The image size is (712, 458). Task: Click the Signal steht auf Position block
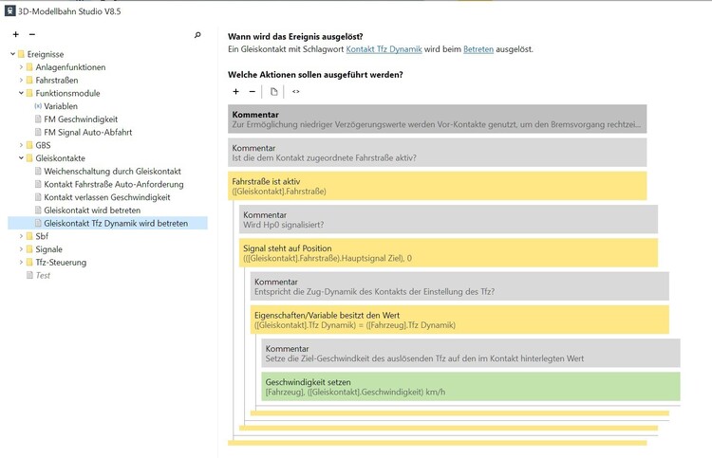446,252
